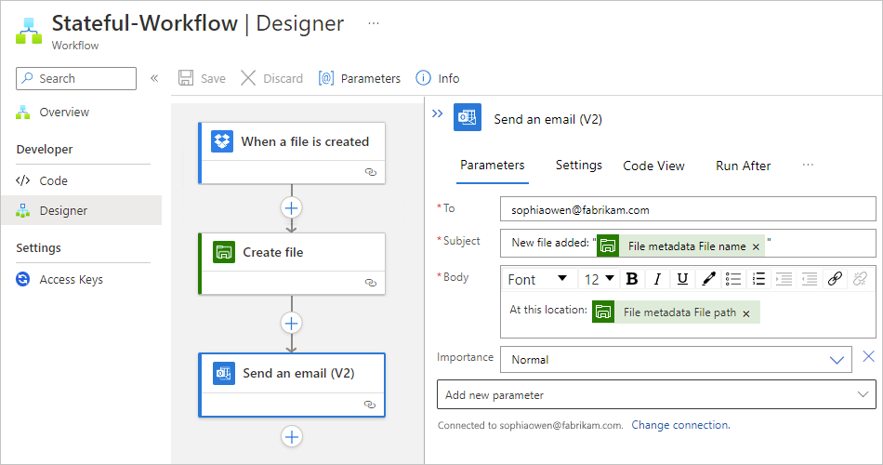Screen dimensions: 883x465
Task: Click in the To email field
Action: point(687,209)
